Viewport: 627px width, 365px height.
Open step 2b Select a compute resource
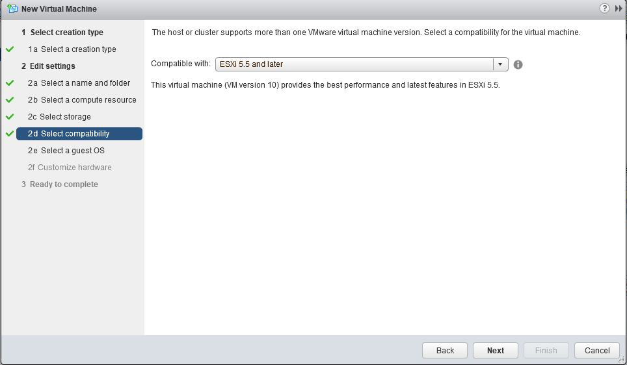coord(88,100)
